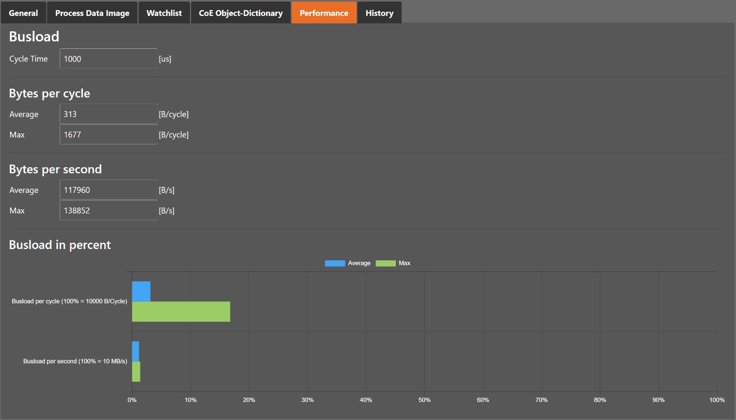Click the Busload per cycle axis label
This screenshot has height=420, width=736.
click(69, 302)
